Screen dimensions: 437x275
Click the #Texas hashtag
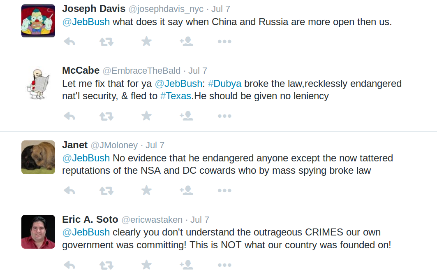click(176, 96)
